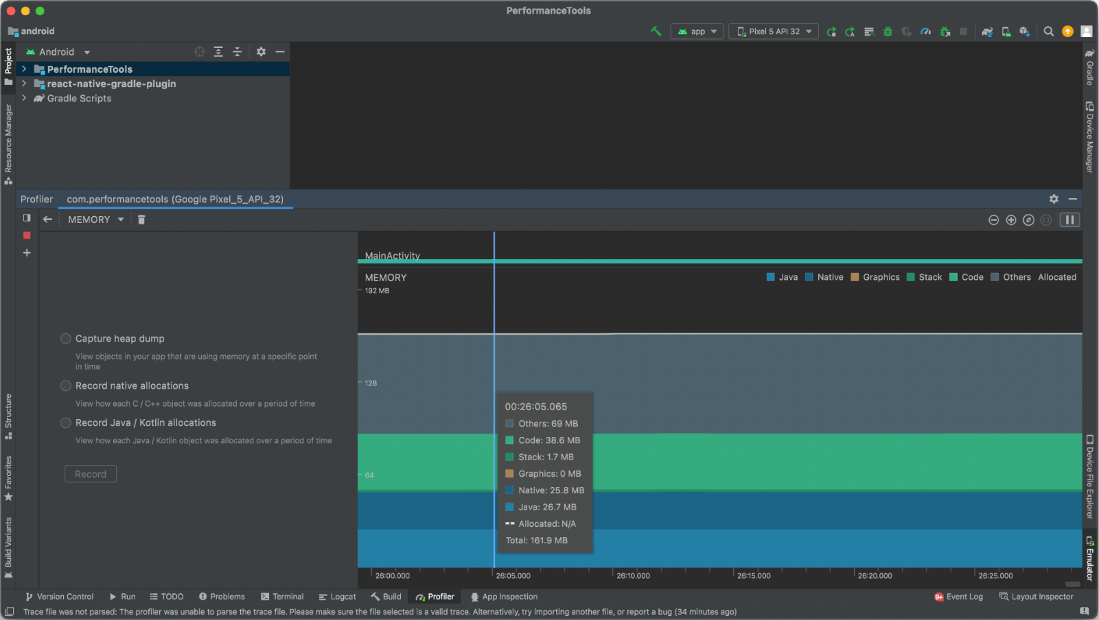Zoom in on the profiler timeline

pyautogui.click(x=1011, y=219)
